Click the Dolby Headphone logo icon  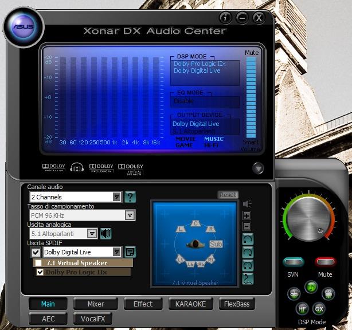coord(77,167)
